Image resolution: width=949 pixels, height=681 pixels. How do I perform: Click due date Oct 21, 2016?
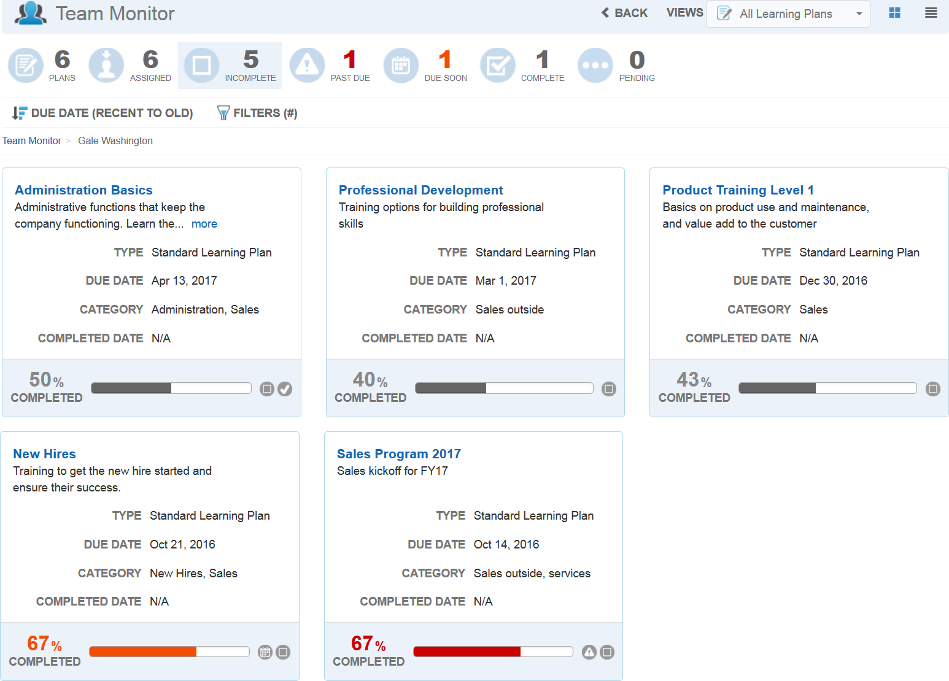click(x=182, y=545)
